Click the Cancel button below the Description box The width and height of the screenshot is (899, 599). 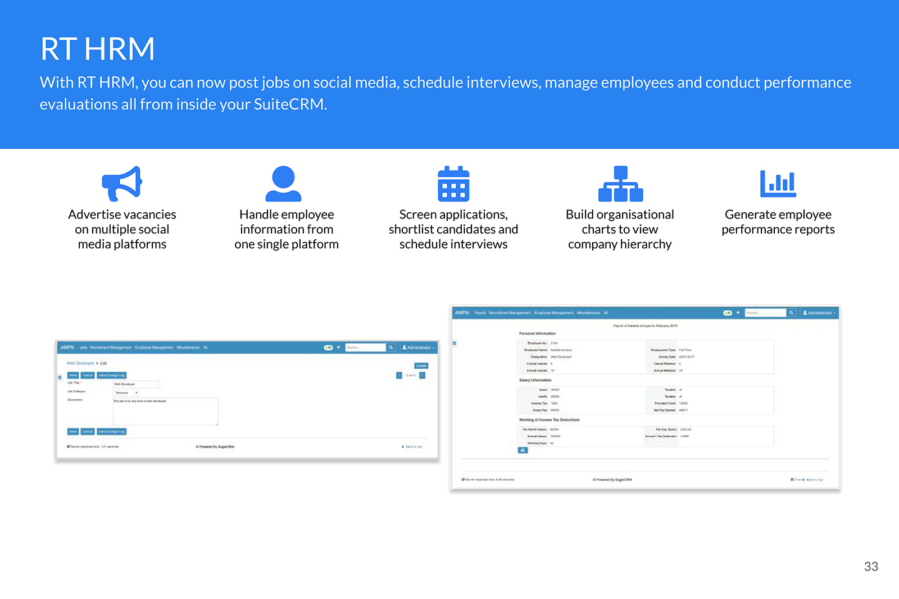(x=88, y=432)
